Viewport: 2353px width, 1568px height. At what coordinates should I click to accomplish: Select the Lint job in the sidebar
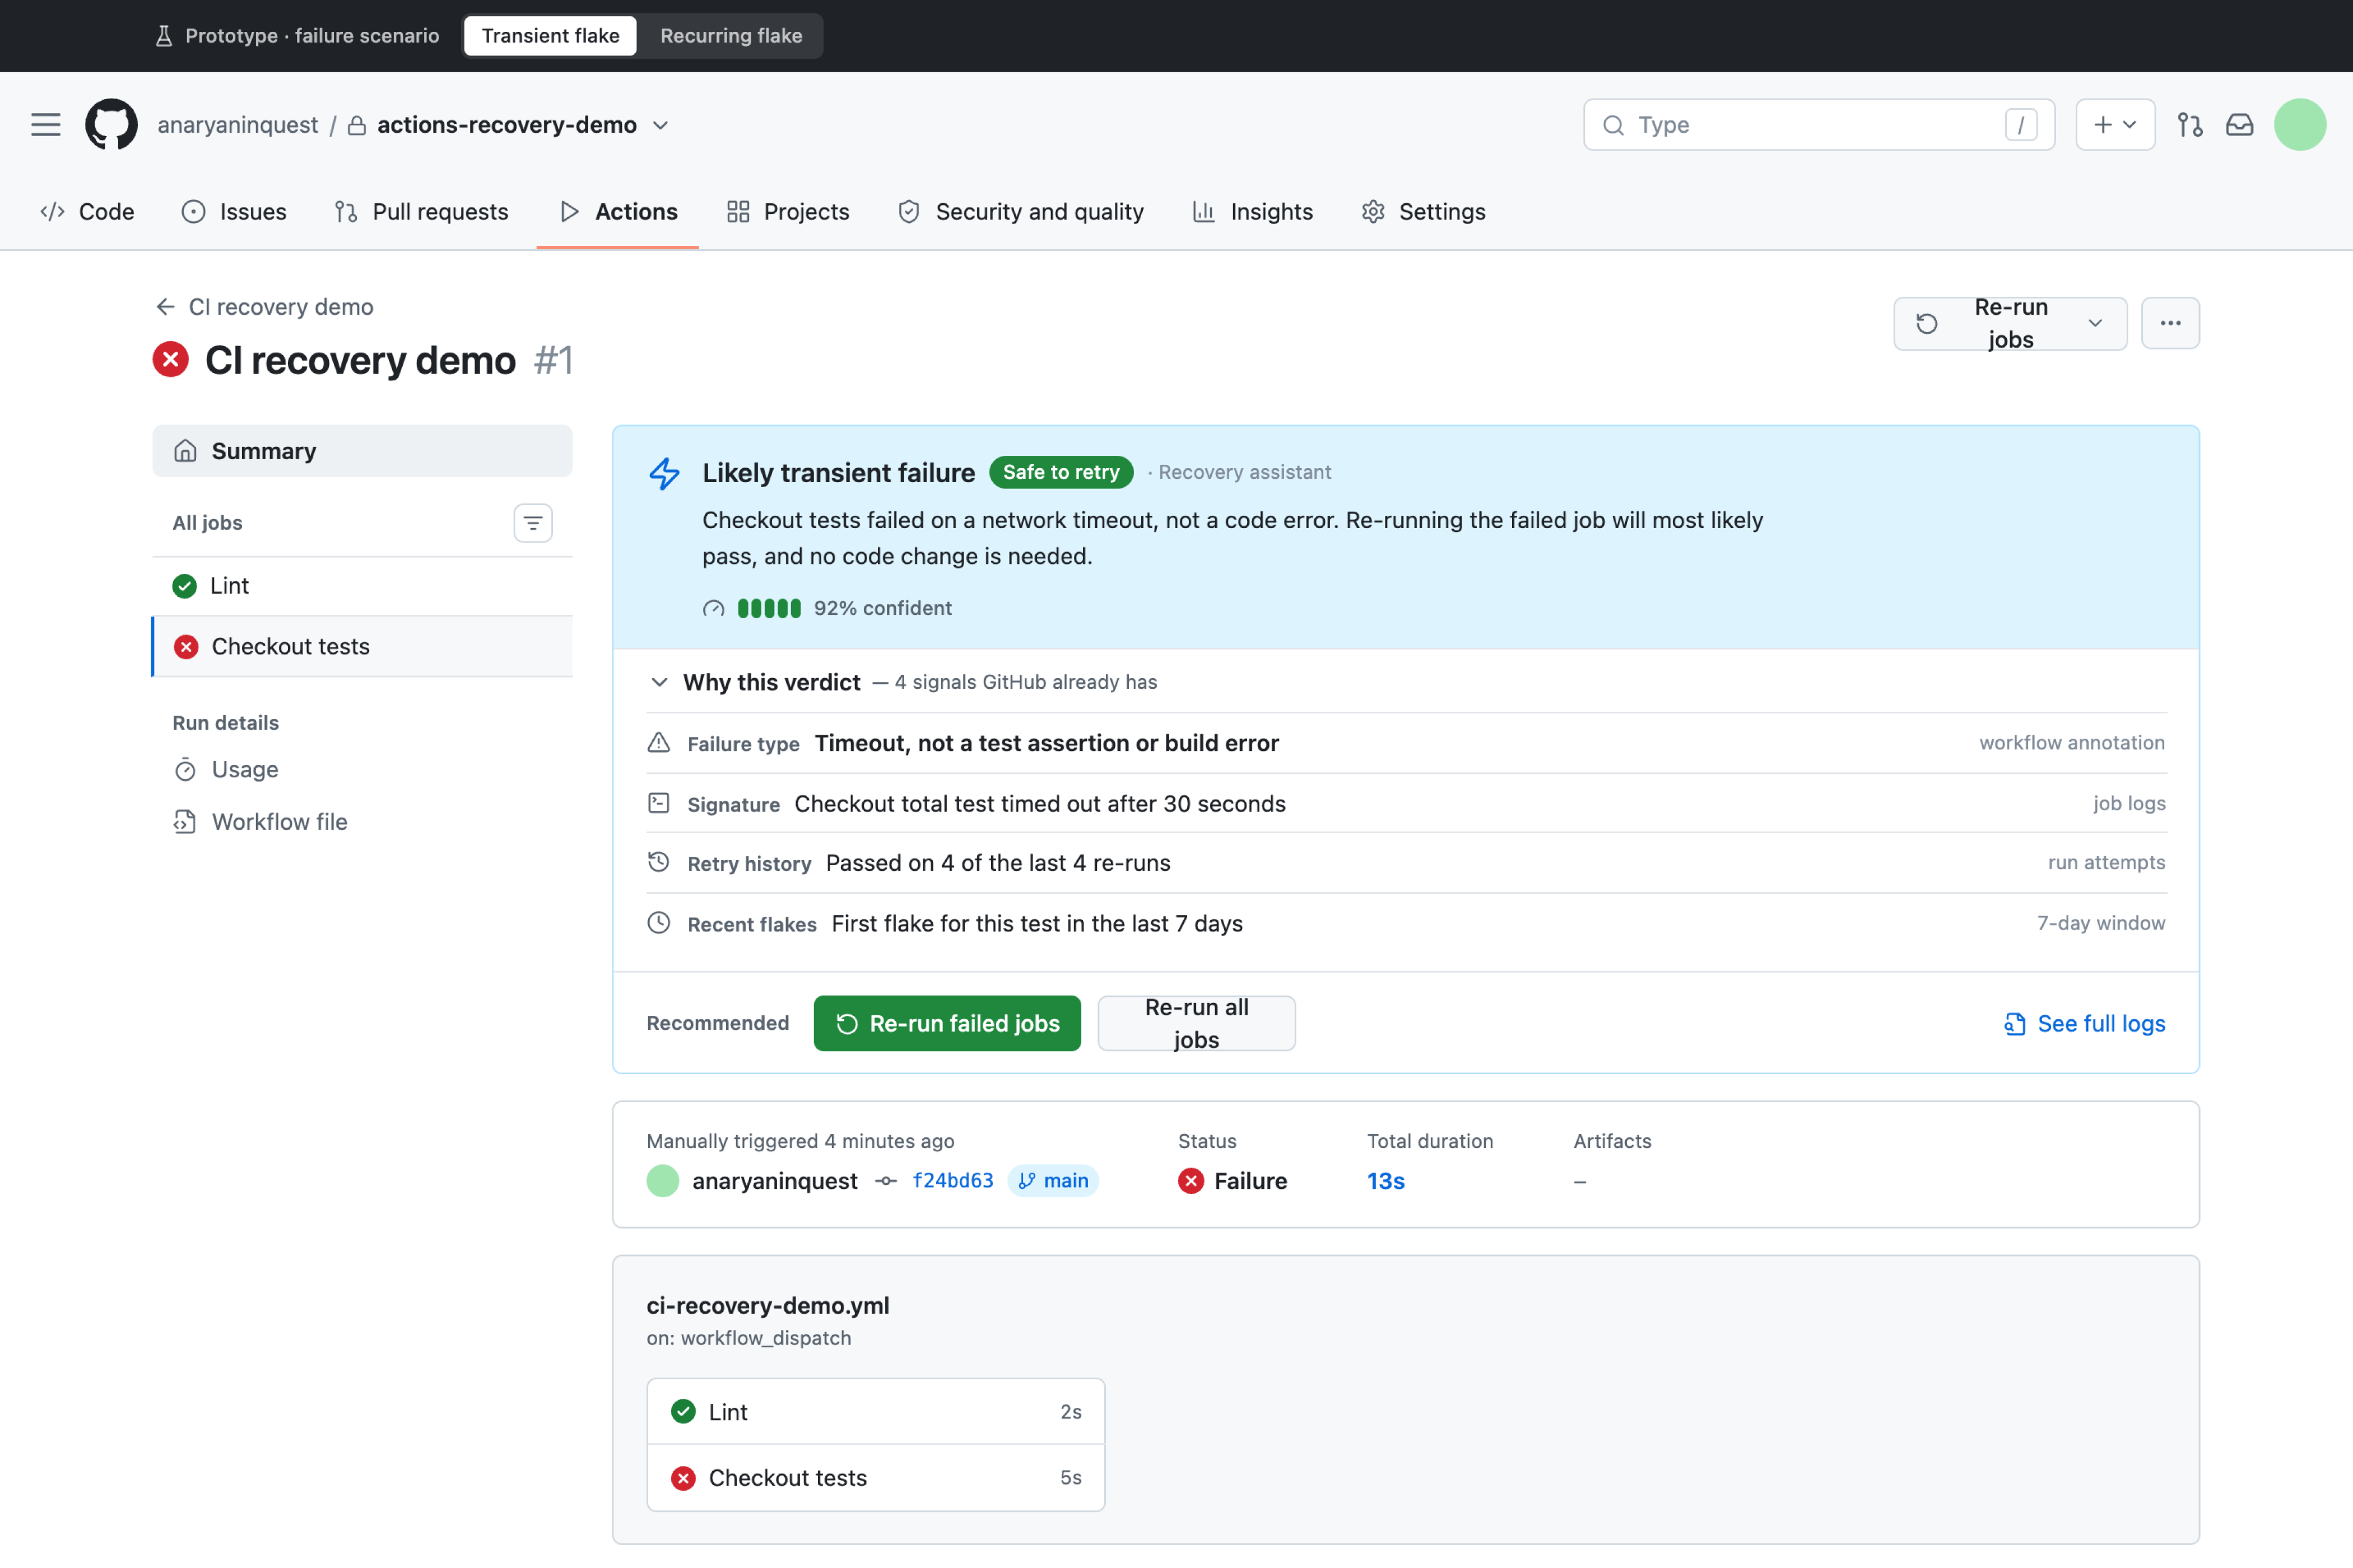coord(362,586)
